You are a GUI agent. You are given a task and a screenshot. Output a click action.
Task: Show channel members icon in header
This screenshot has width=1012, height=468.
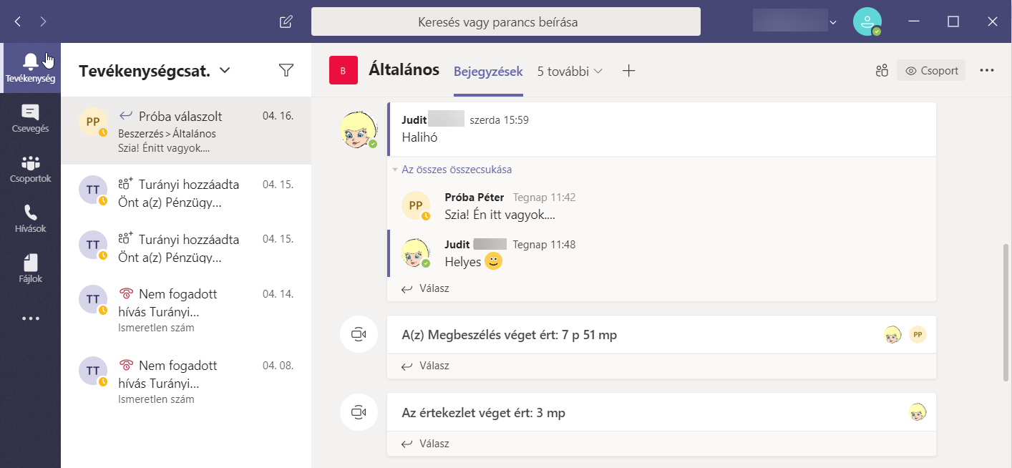coord(882,71)
